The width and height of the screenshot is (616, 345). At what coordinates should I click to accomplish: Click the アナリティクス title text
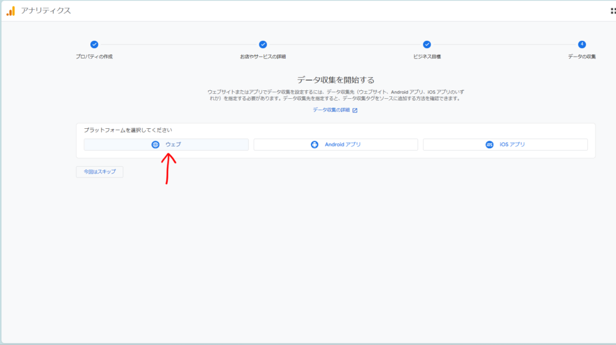46,11
